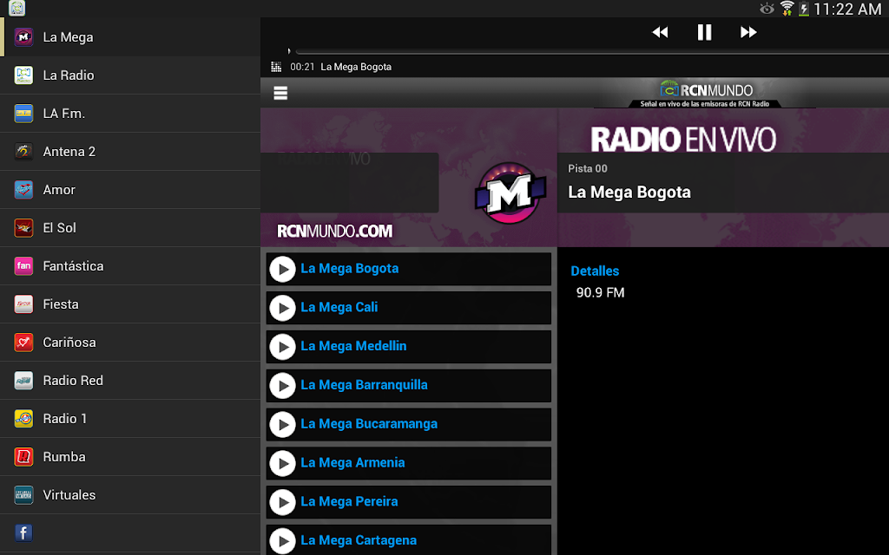Play La Mega Medellin stream
The height and width of the screenshot is (555, 889).
tap(282, 347)
